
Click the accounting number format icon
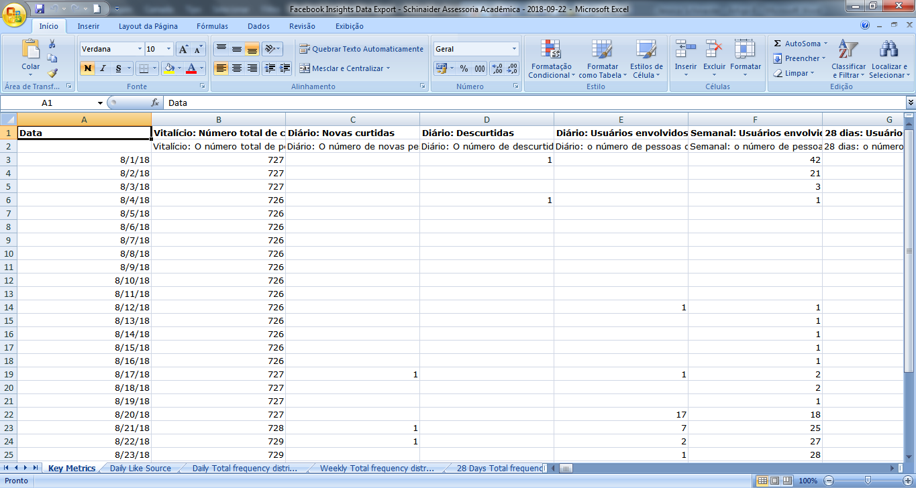441,68
